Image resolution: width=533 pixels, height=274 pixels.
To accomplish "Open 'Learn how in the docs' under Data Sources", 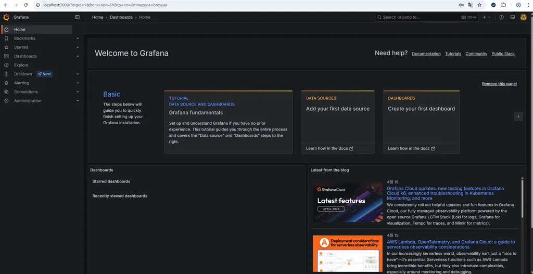I will coord(329,148).
